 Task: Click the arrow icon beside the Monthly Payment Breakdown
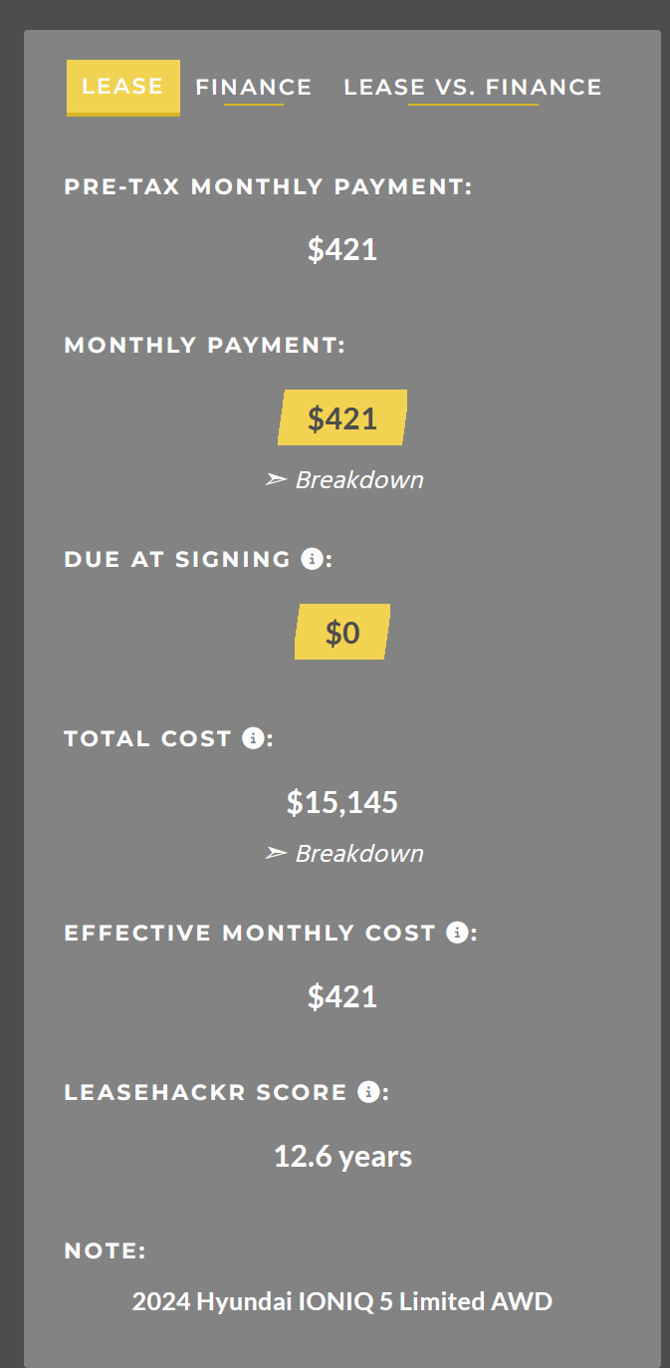click(x=276, y=479)
